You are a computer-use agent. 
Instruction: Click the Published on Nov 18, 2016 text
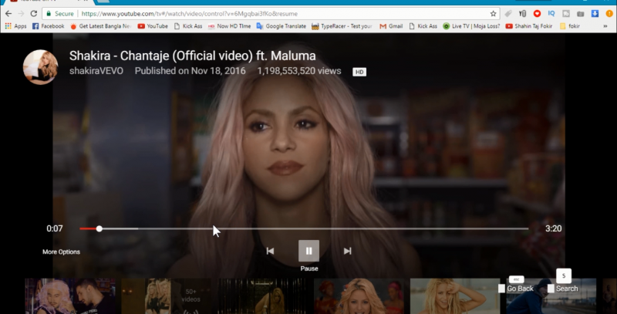190,71
